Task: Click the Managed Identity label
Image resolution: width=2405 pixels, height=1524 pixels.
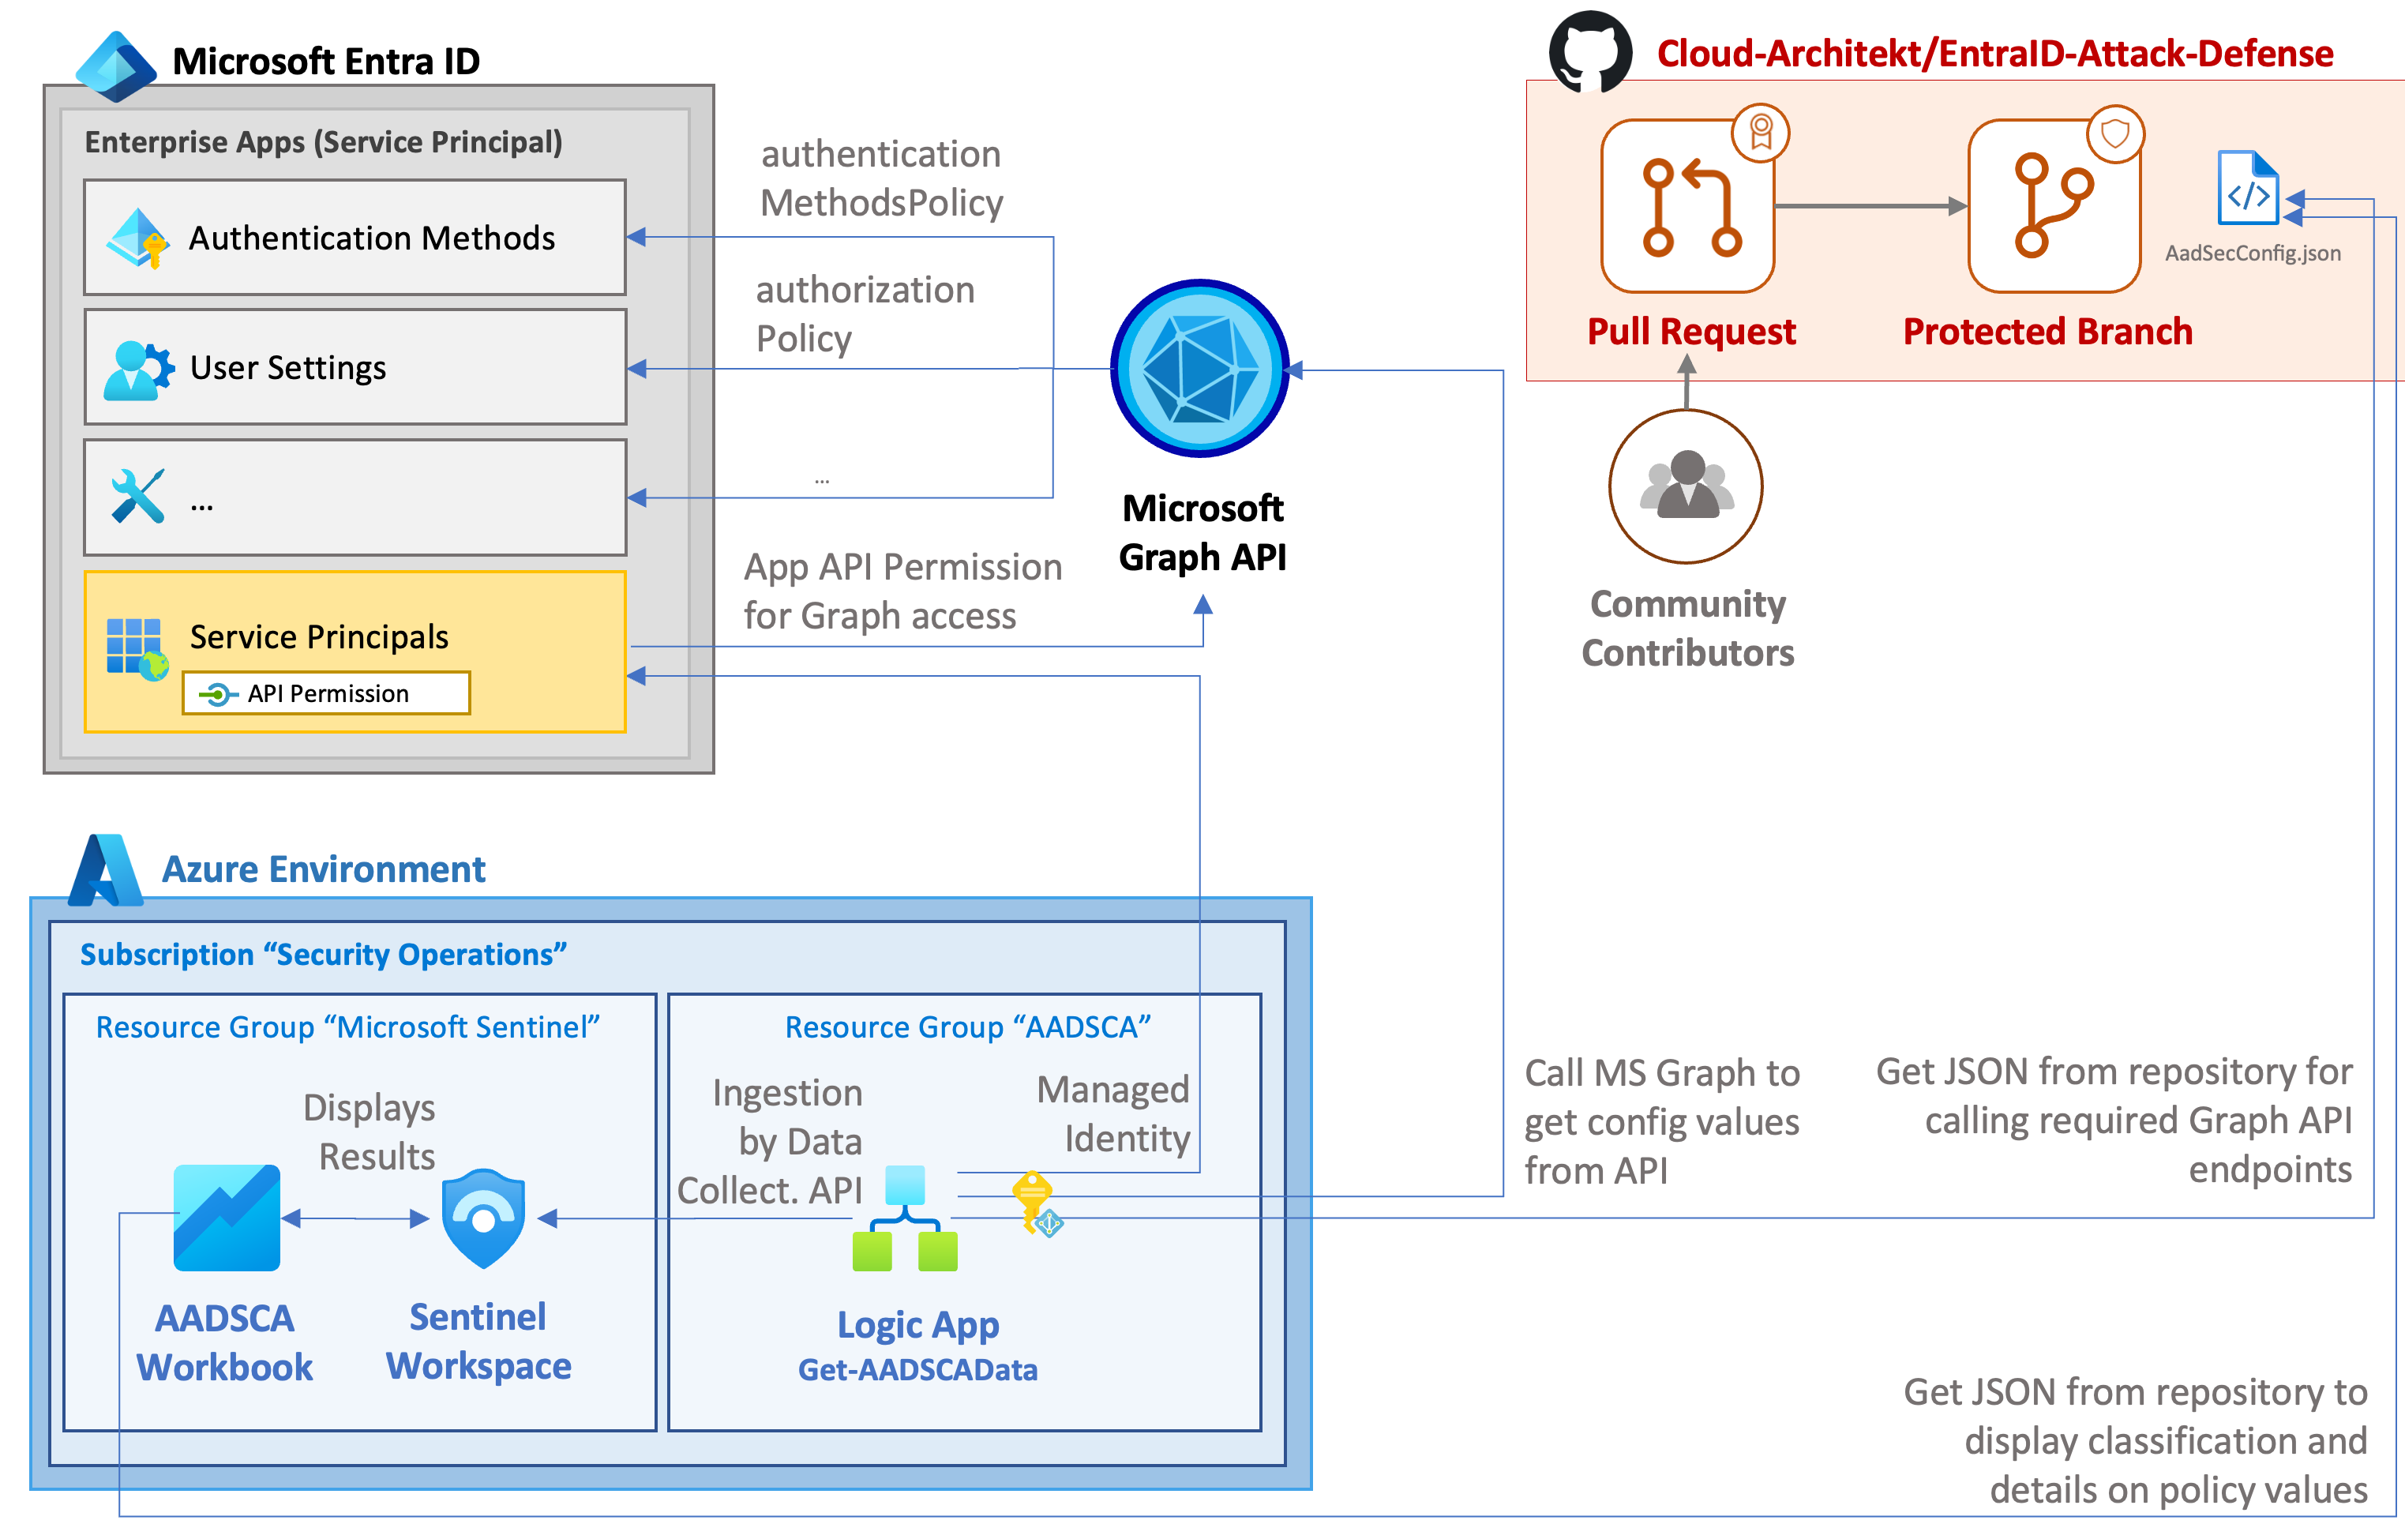Action: (1113, 1114)
